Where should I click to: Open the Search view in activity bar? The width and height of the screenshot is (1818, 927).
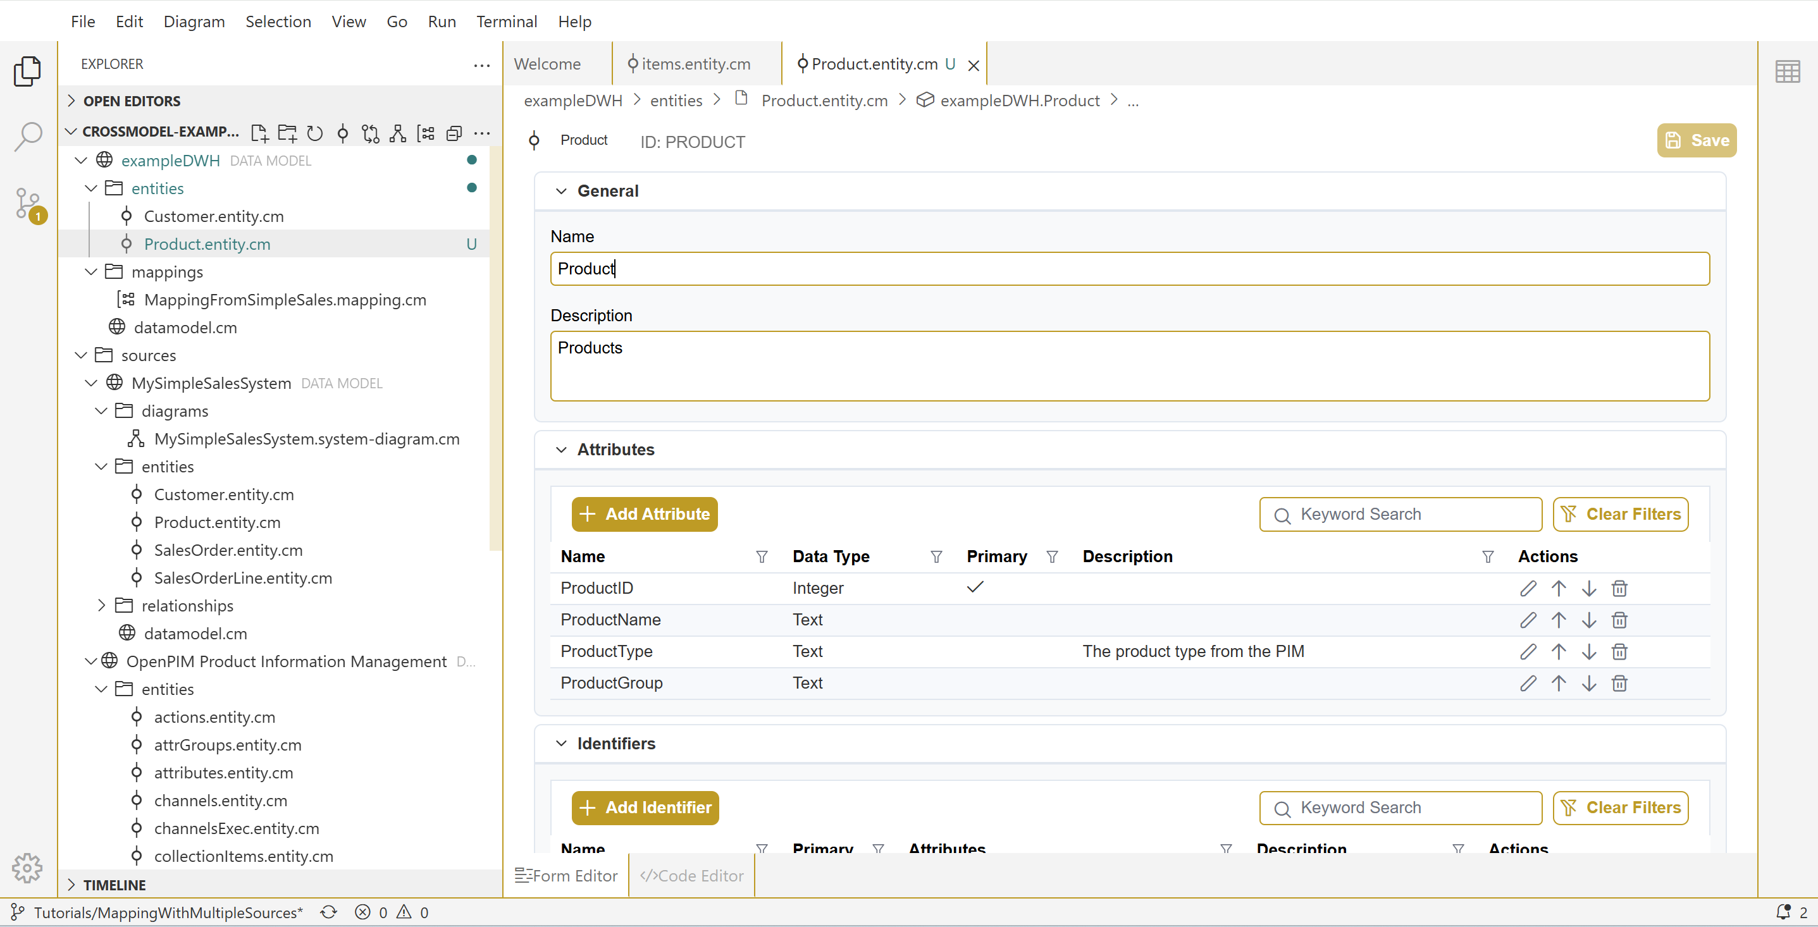(28, 136)
